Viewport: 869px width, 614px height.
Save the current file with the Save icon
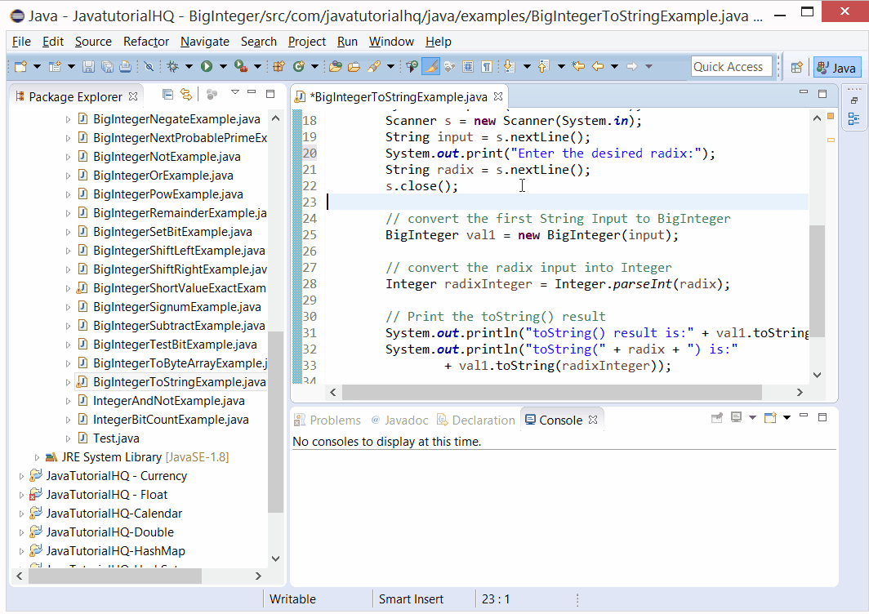click(89, 65)
